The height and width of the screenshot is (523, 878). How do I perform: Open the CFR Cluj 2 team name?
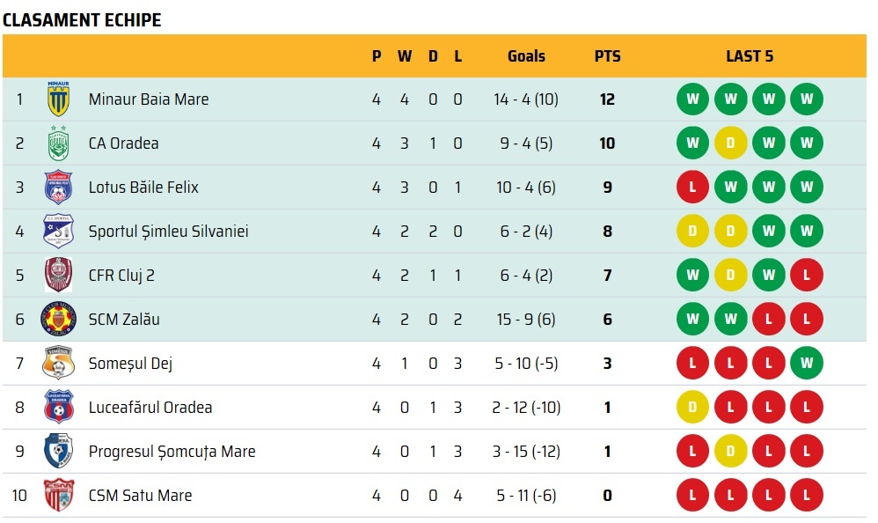pyautogui.click(x=121, y=276)
